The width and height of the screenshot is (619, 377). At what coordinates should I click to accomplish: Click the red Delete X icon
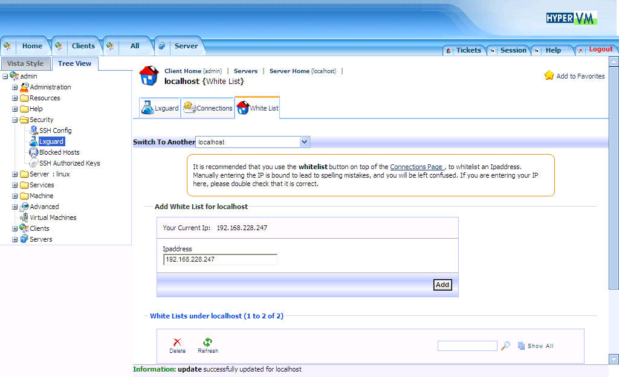pyautogui.click(x=177, y=342)
